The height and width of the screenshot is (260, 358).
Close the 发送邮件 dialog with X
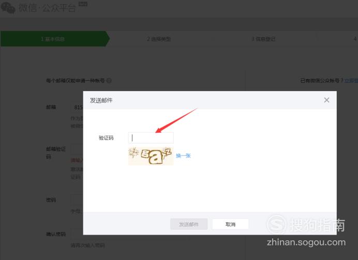pyautogui.click(x=326, y=100)
